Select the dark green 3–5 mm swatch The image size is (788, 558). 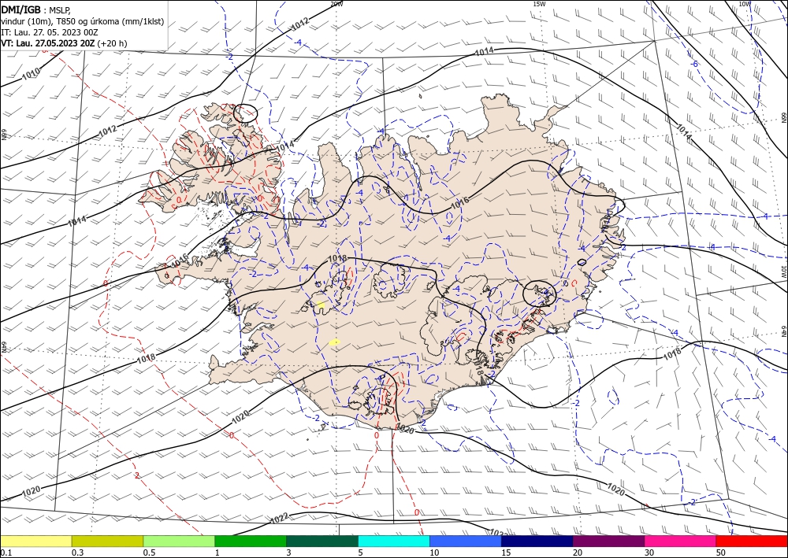(322, 541)
